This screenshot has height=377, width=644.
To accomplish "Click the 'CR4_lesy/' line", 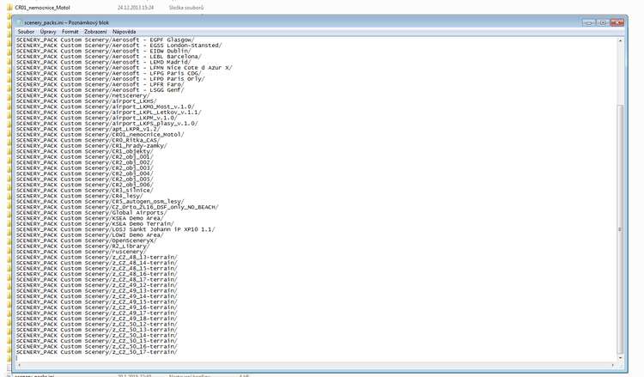I will [79, 196].
